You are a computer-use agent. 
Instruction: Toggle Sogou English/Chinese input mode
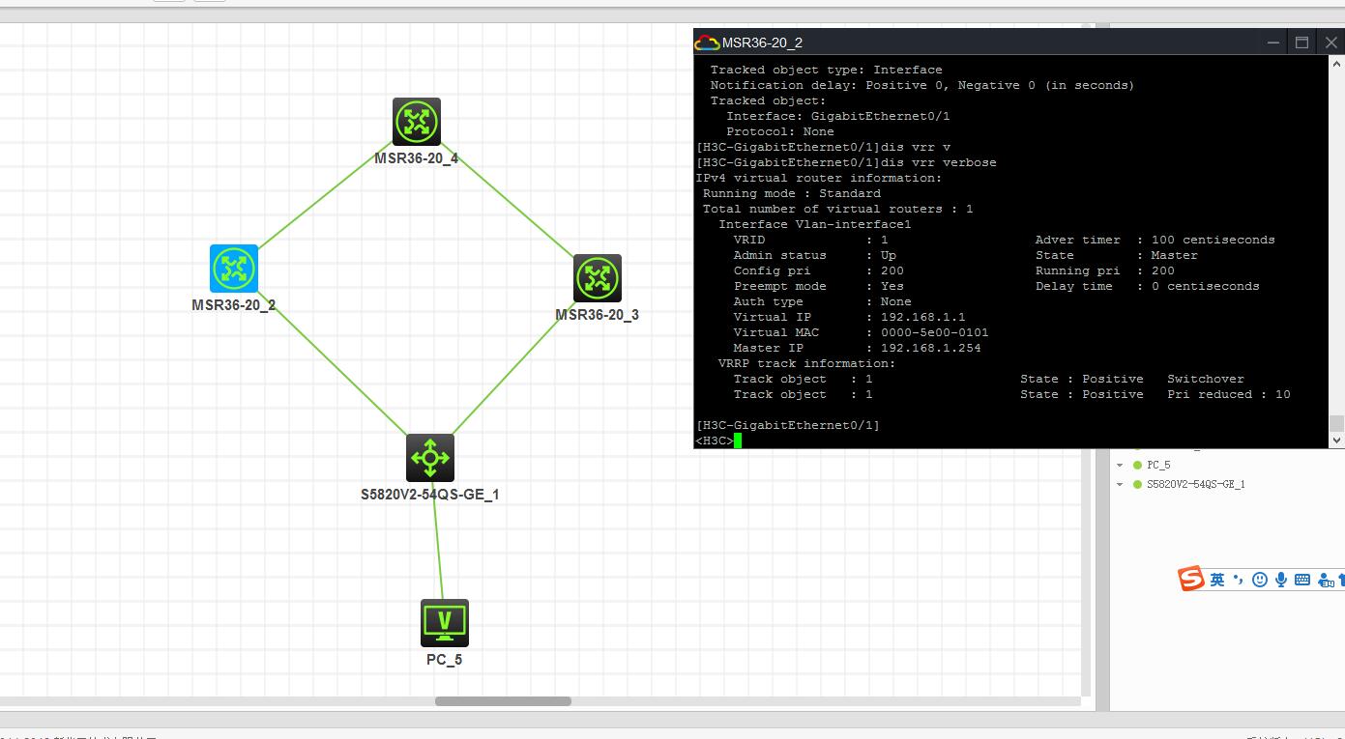1217,580
